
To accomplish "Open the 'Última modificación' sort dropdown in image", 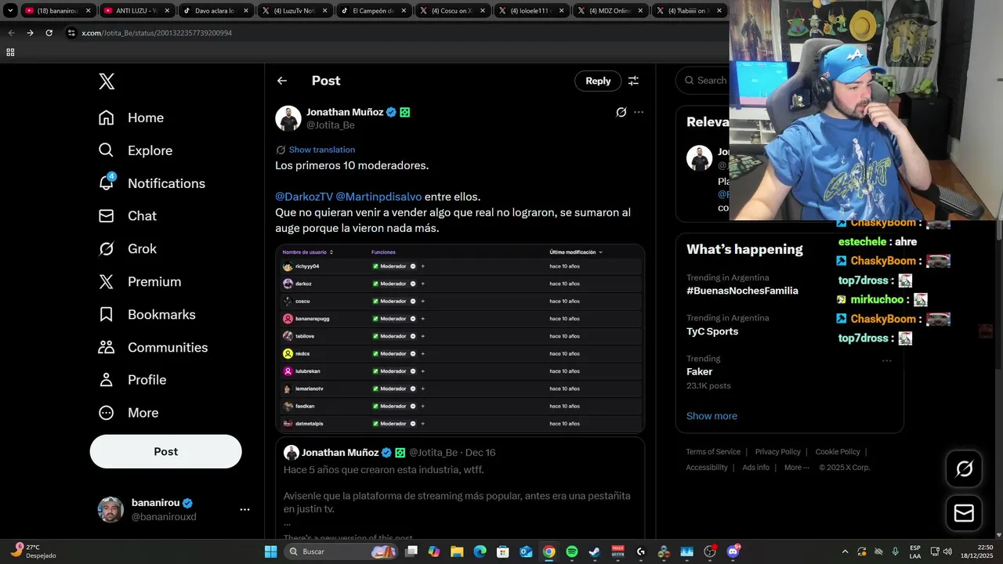I will (576, 252).
